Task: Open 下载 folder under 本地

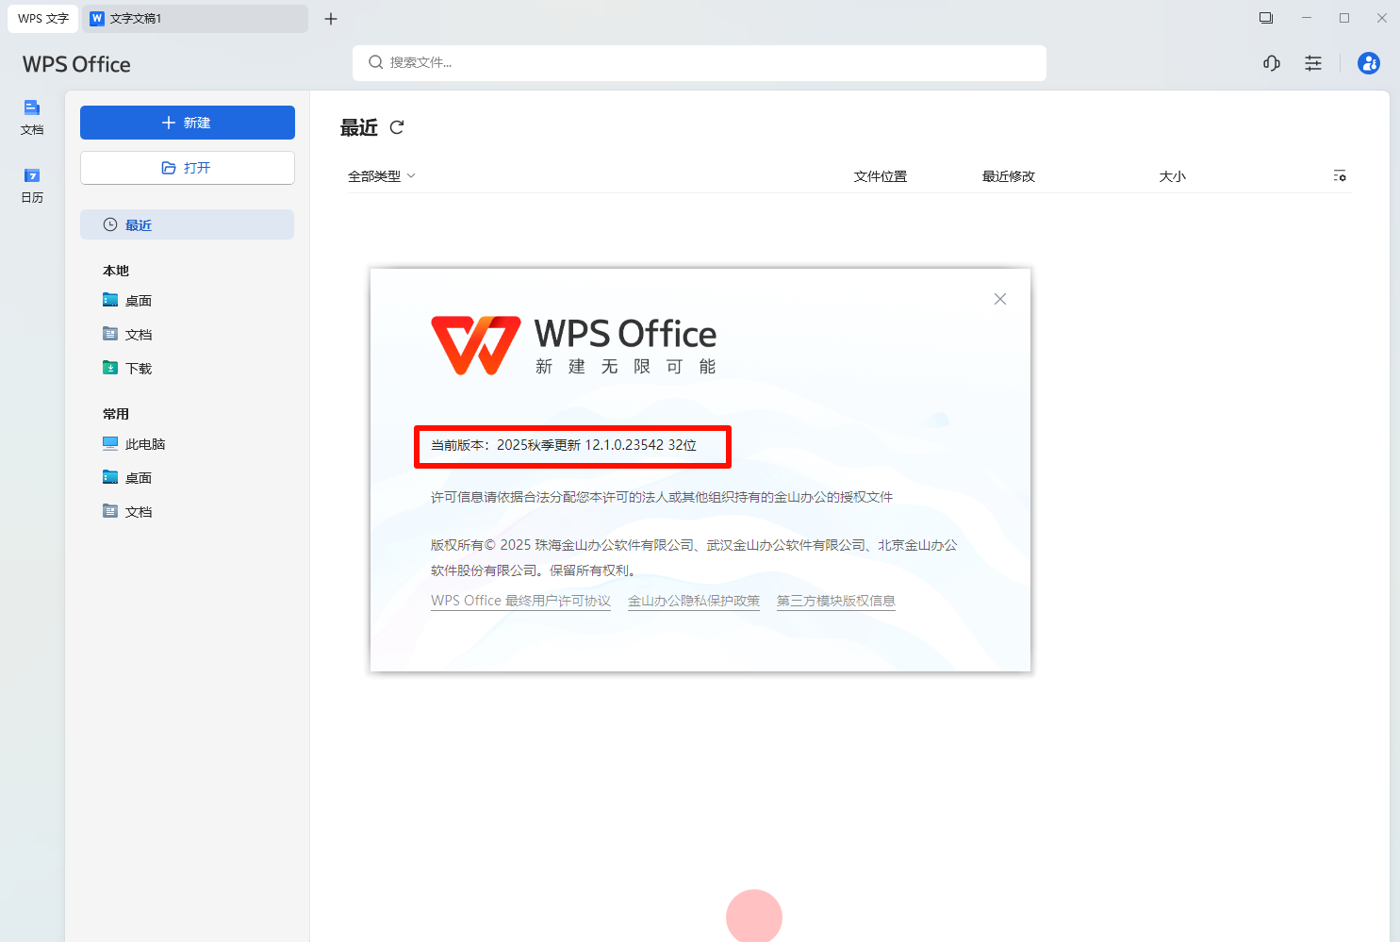Action: coord(138,368)
